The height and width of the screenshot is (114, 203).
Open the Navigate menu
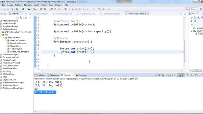[x=28, y=5]
